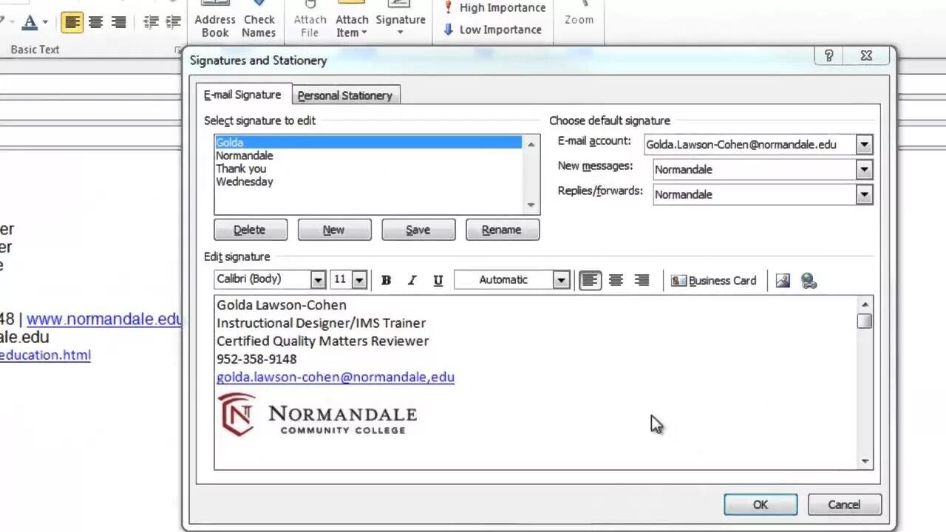Click the ribbon font color button

point(30,22)
